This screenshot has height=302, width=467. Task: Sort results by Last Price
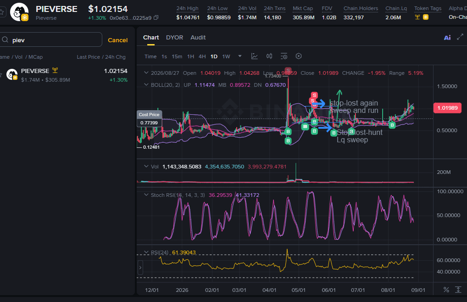(x=88, y=57)
